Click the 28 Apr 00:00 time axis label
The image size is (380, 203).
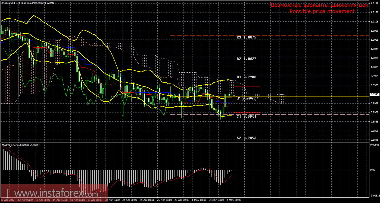pyautogui.click(x=182, y=200)
